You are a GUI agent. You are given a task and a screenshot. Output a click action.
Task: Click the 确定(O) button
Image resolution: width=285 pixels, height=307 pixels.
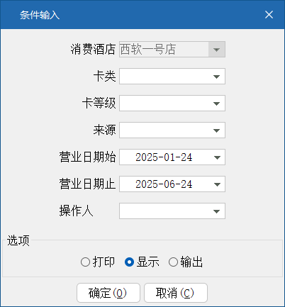point(108,293)
